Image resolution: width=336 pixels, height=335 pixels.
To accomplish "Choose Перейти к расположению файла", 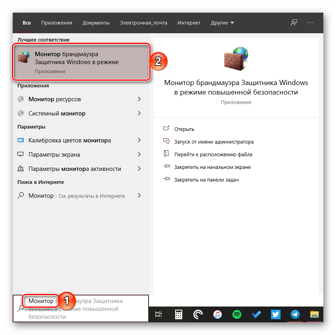I will point(213,154).
